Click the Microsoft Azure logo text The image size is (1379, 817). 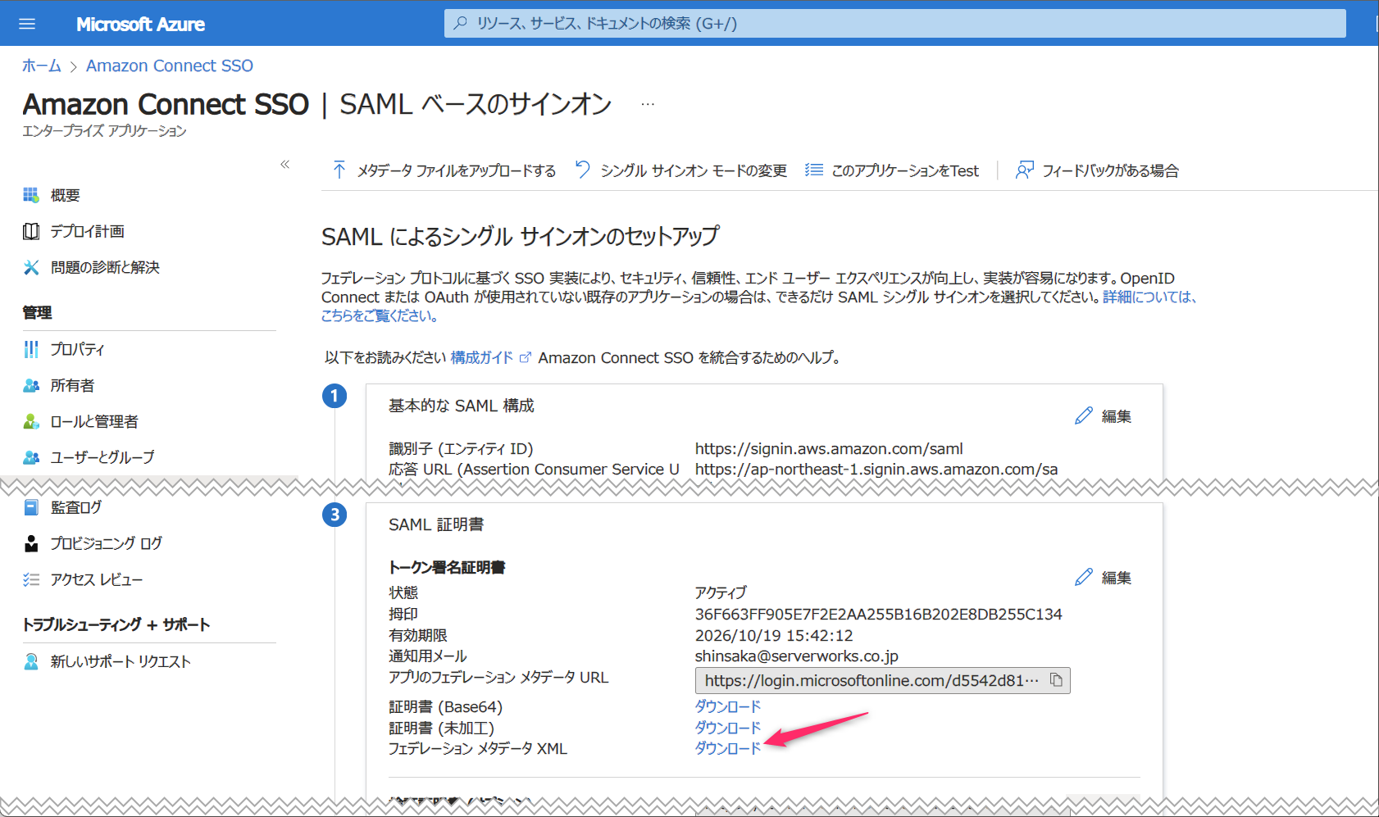pos(141,24)
